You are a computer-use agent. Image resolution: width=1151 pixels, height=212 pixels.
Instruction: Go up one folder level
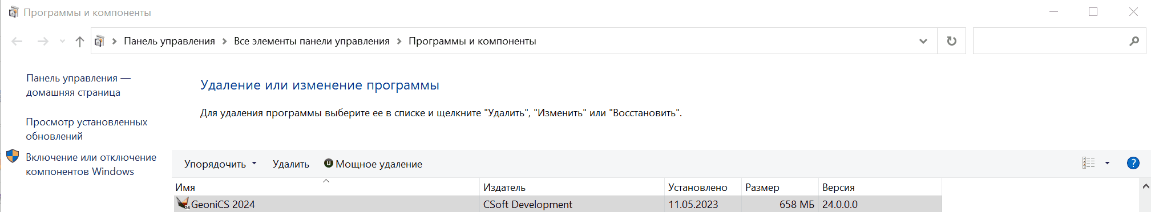click(80, 41)
